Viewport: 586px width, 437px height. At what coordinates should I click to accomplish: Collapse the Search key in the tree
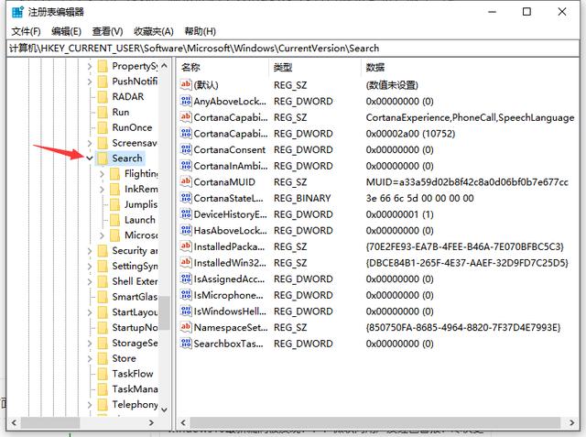point(90,158)
